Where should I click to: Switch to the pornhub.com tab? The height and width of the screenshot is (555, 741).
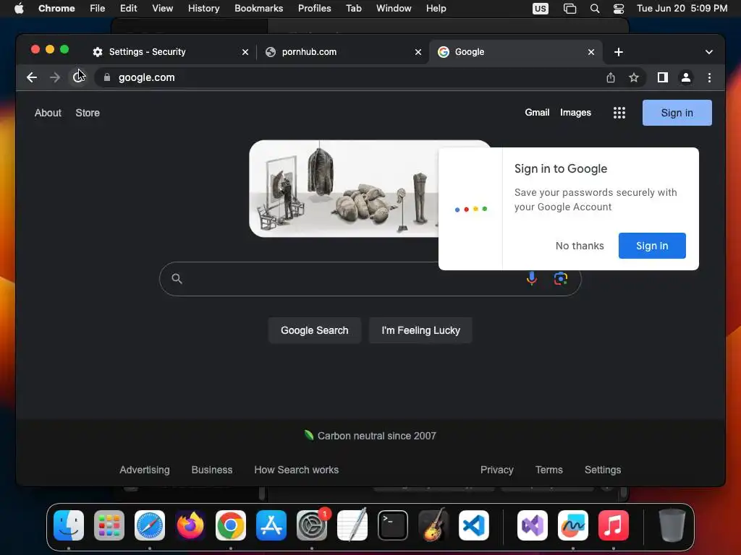click(342, 52)
